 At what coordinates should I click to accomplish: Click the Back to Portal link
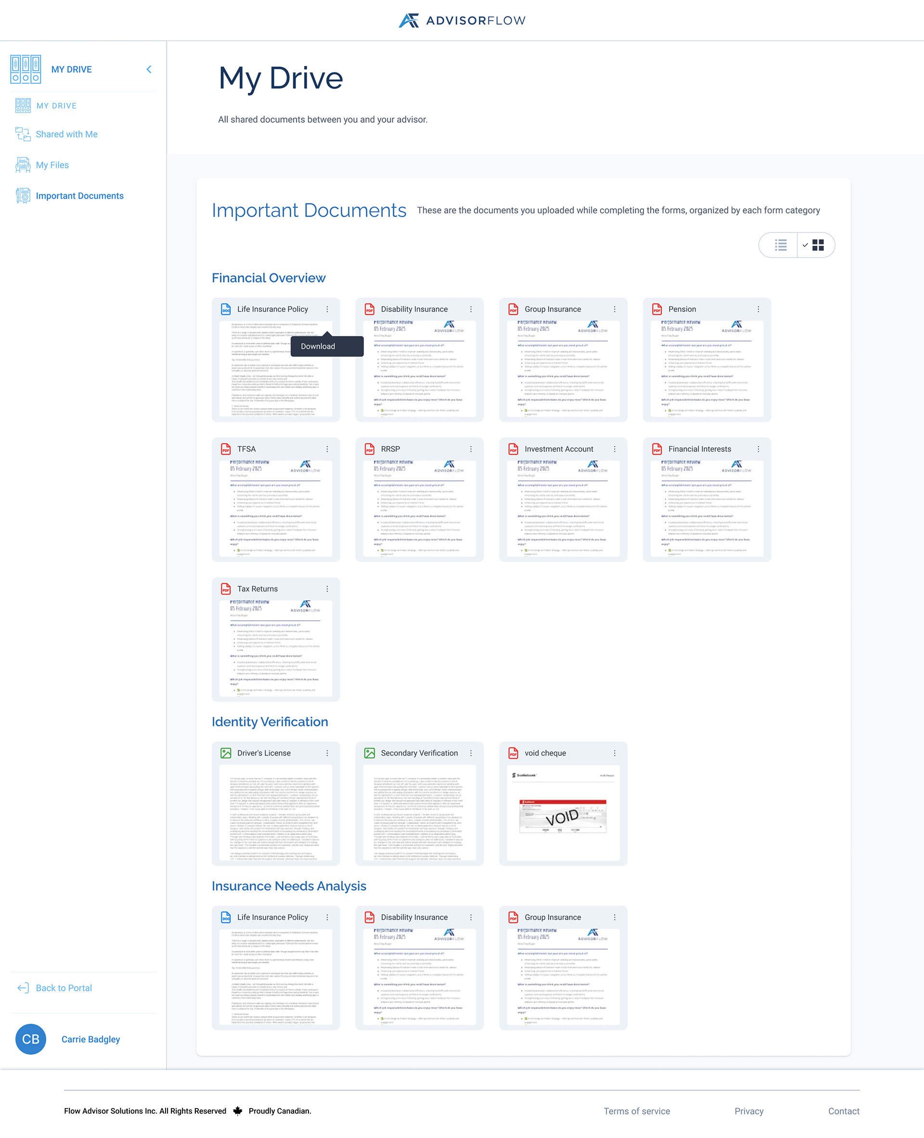click(x=64, y=988)
